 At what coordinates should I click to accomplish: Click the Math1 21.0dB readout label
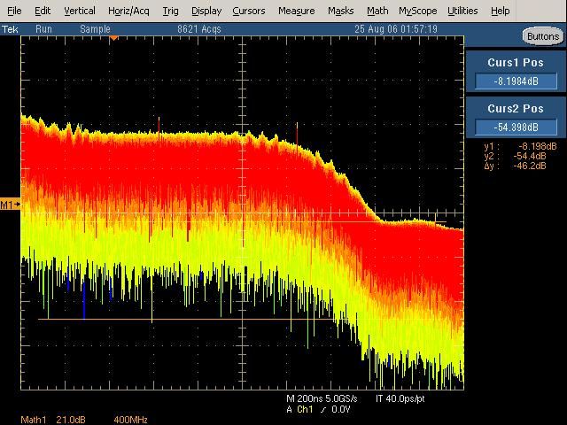pos(50,418)
